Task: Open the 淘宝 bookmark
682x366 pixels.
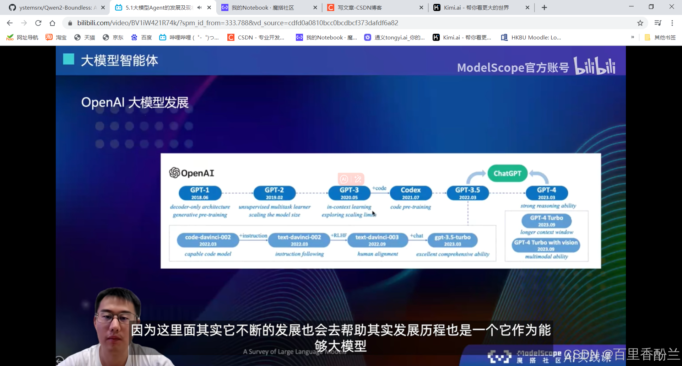Action: 56,37
